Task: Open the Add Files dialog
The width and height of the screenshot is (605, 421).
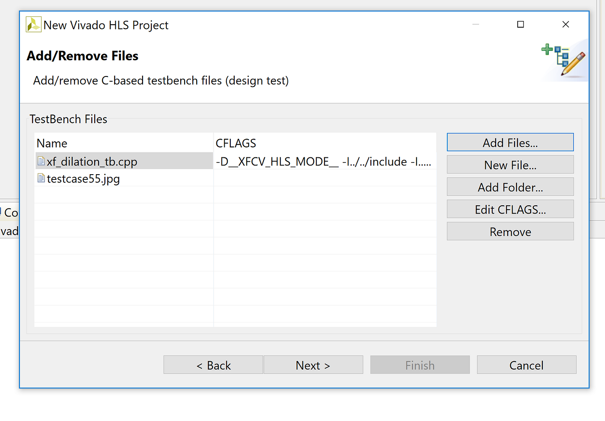Action: [510, 142]
